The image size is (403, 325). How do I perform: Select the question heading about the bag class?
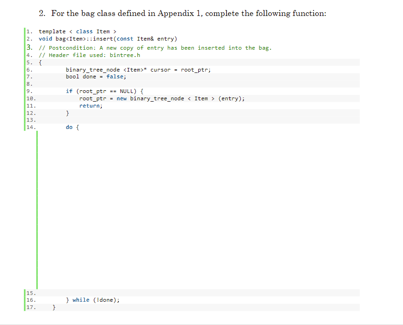[182, 13]
